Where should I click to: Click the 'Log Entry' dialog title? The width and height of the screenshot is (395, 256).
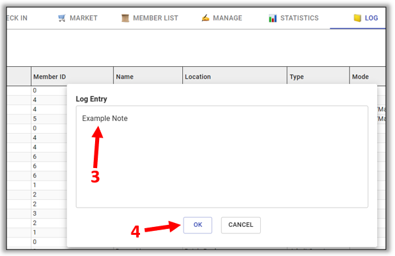pos(91,99)
